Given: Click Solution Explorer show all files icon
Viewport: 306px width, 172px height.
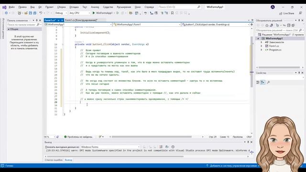Looking at the screenshot, I should click(x=293, y=25).
